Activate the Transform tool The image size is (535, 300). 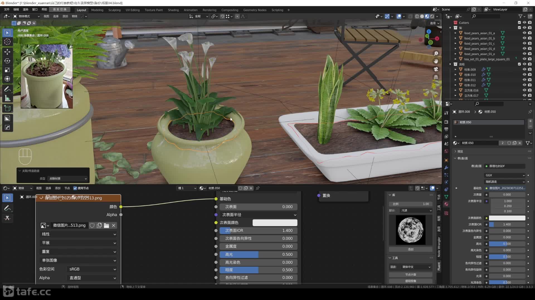click(8, 79)
